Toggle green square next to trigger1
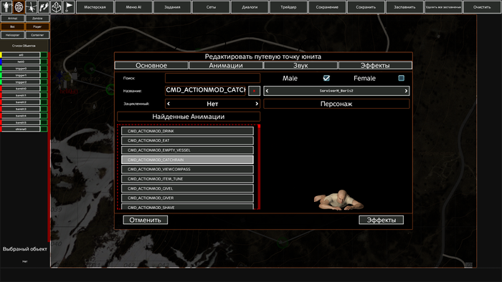This screenshot has height=282, width=502. tap(44, 75)
